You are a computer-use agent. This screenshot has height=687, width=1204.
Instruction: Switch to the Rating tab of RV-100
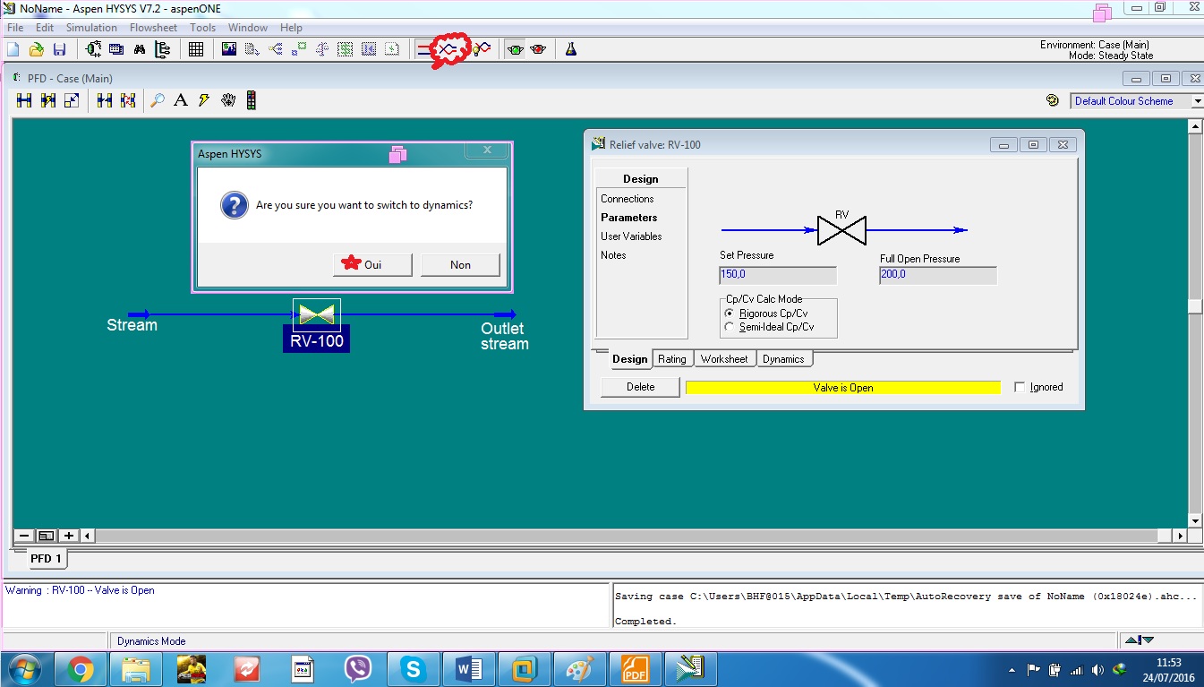click(672, 359)
